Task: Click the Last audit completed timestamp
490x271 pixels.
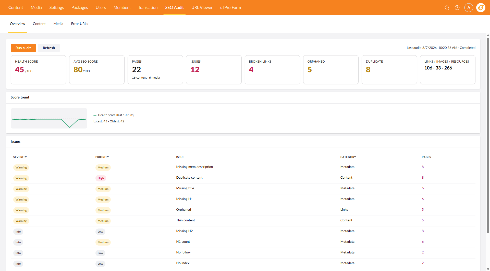Action: pos(441,48)
